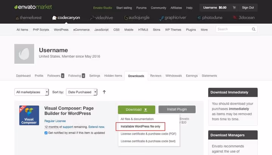The height and width of the screenshot is (155, 272).
Task: Open the Regular License link
Action: (55, 121)
